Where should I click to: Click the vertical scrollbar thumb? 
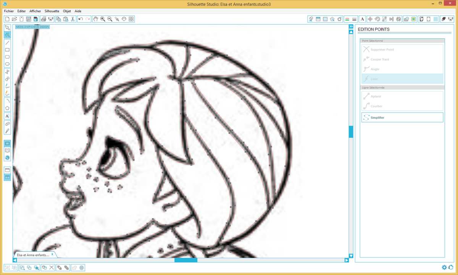[351, 132]
